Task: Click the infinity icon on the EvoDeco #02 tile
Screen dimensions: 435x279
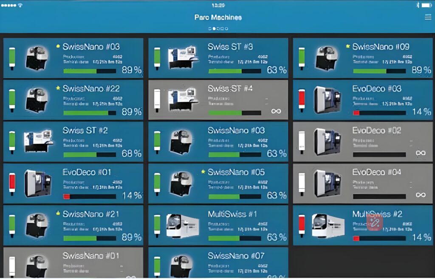Action: coord(421,153)
